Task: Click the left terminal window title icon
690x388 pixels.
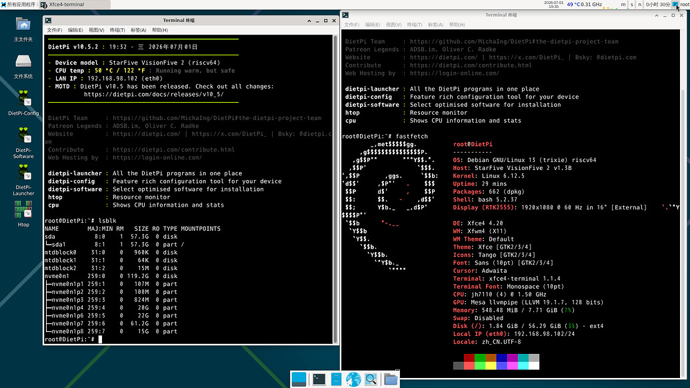Action: 49,21
